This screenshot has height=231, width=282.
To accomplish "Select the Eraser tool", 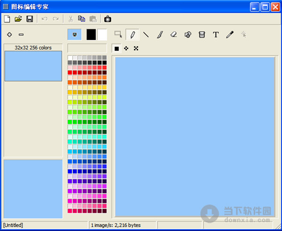I will point(173,34).
